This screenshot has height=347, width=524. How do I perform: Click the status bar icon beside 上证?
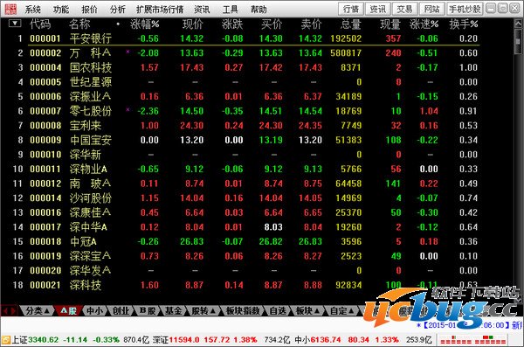[x=6, y=340]
